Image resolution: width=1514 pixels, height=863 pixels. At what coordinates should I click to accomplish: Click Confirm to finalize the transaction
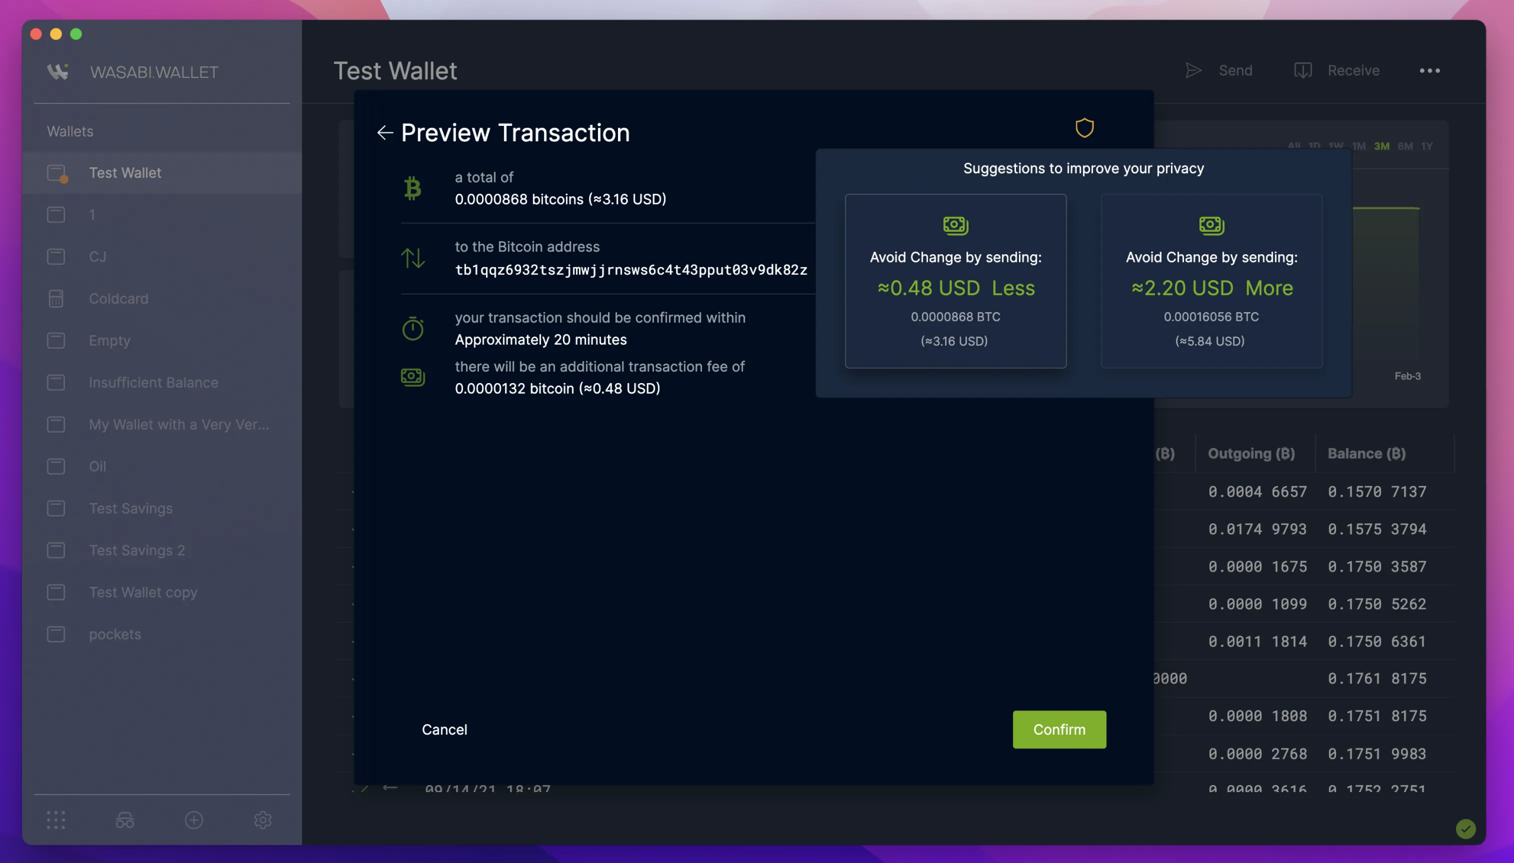coord(1059,729)
